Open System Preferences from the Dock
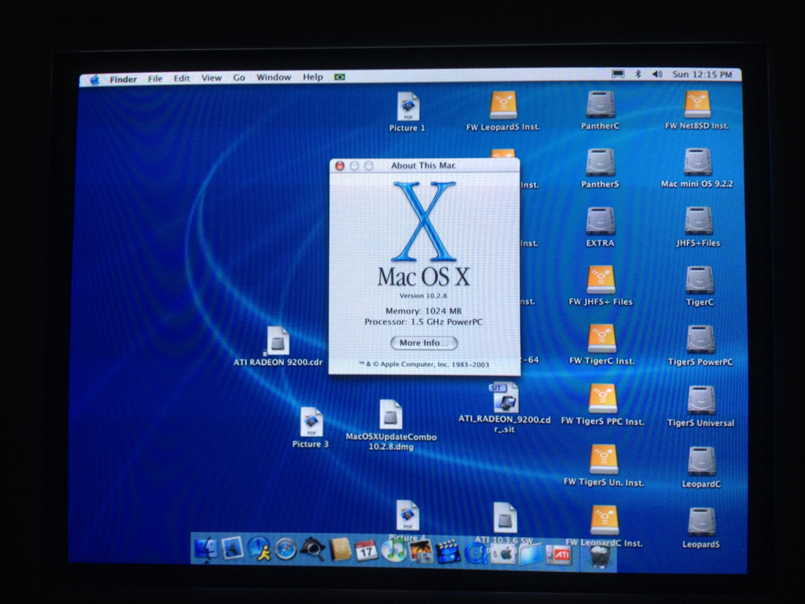 [503, 554]
